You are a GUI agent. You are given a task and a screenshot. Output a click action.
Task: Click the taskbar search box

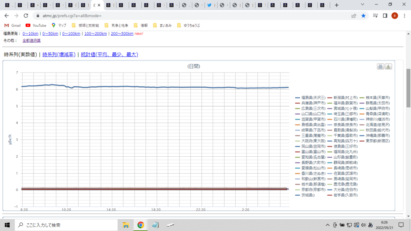tap(66, 225)
